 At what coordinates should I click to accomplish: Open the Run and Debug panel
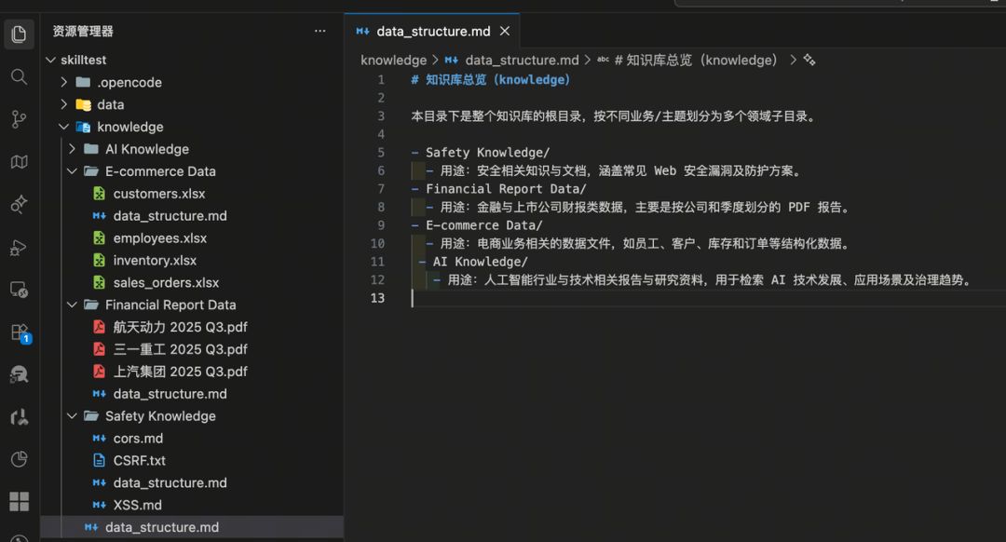click(x=20, y=248)
